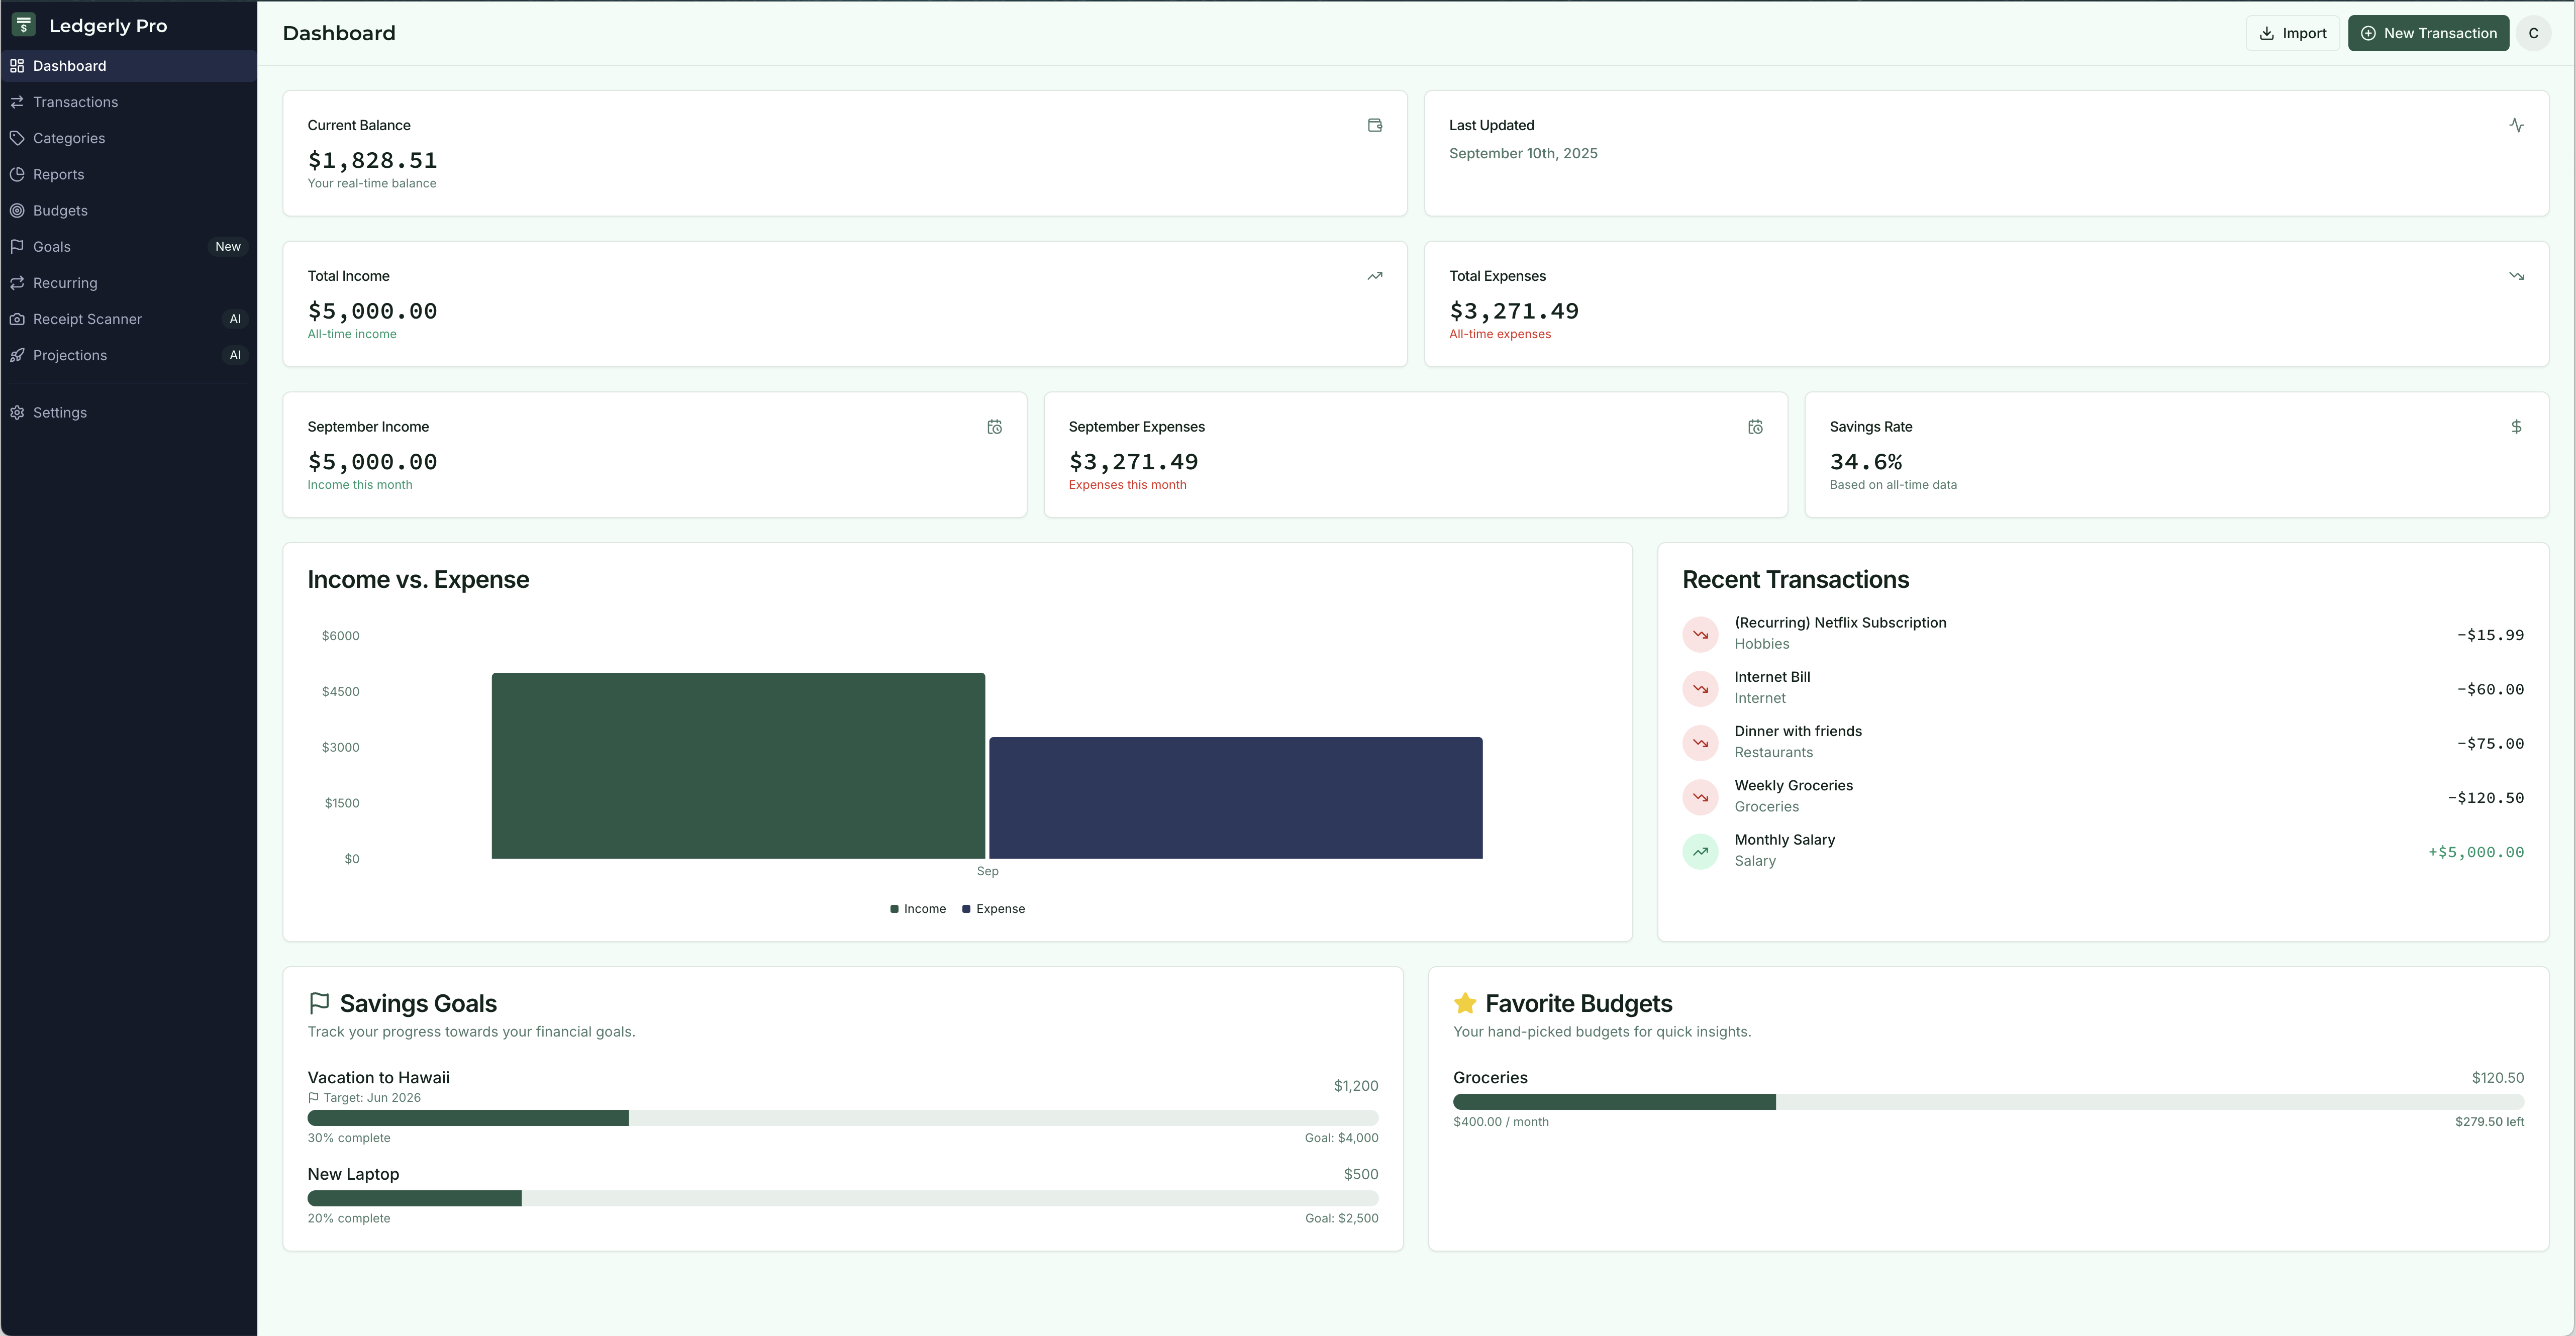Select the Projections feature in the sidebar

point(70,354)
